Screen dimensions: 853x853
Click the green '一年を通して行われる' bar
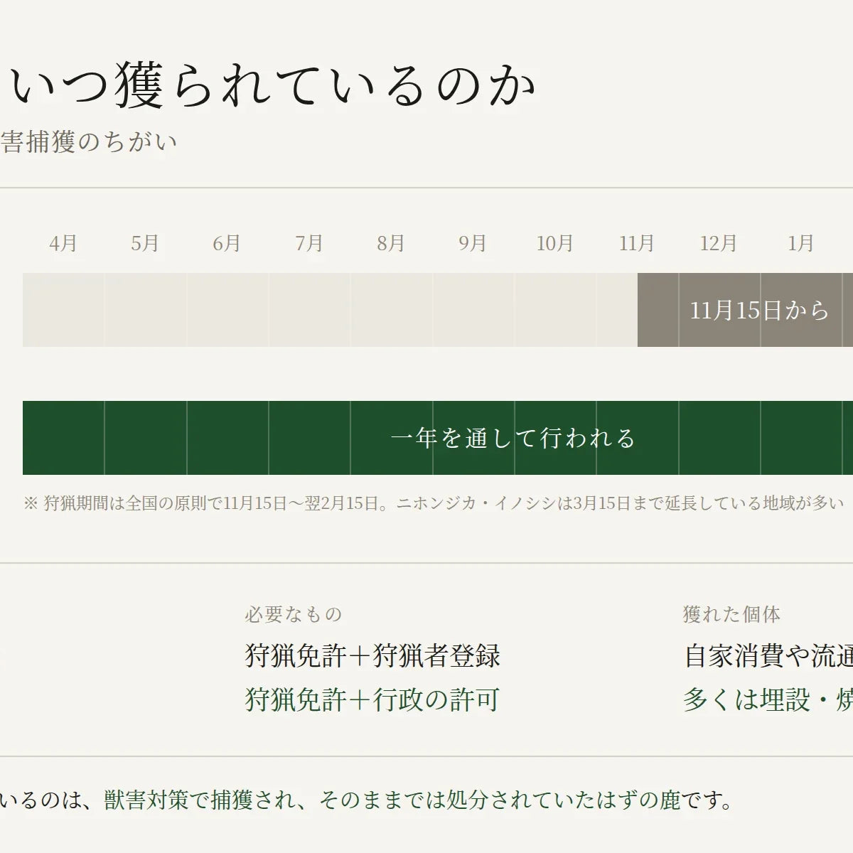(x=438, y=438)
